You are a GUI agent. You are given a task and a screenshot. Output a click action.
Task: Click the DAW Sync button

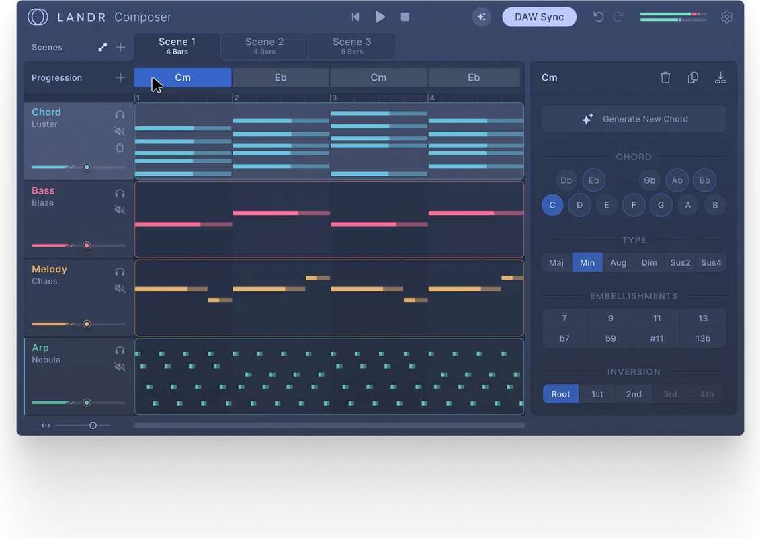tap(539, 17)
